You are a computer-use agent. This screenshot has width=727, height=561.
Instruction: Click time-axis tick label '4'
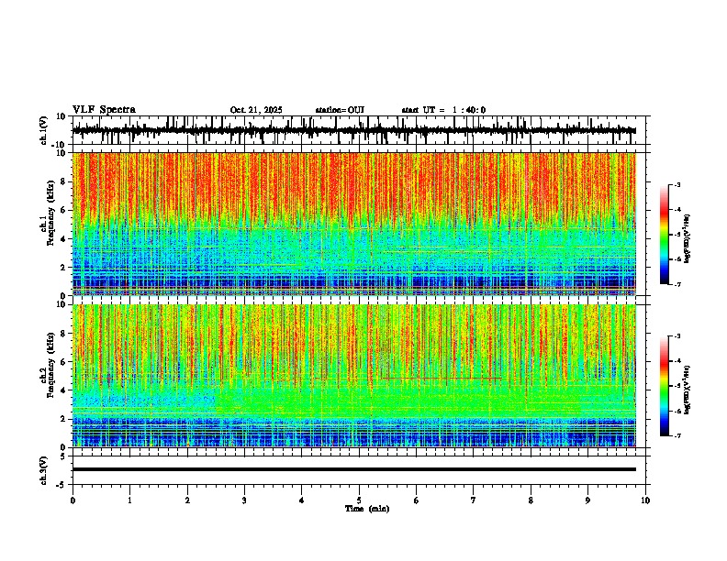301,500
